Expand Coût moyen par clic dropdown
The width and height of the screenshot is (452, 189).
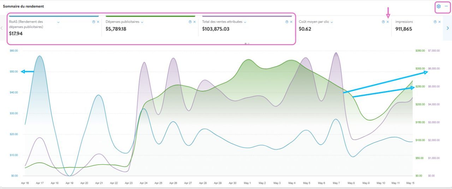[332, 22]
